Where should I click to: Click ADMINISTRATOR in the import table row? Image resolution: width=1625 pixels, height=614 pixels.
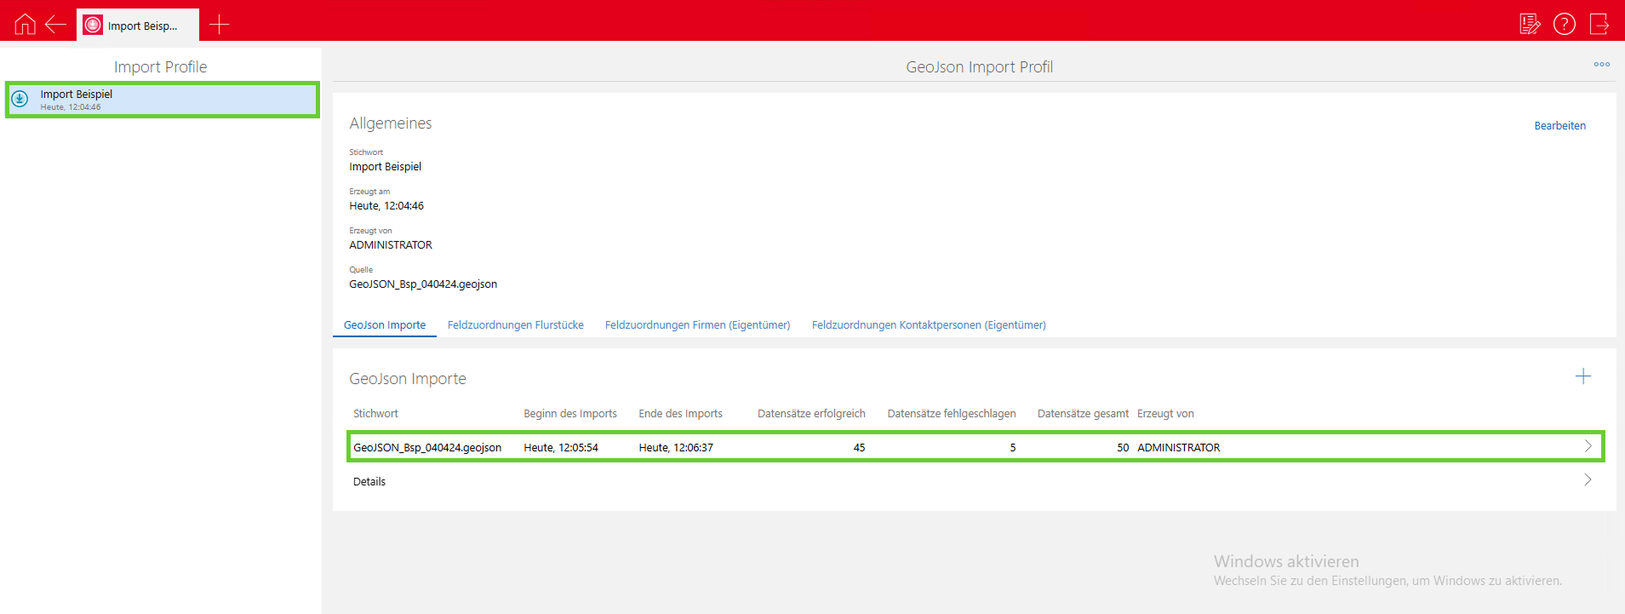1179,448
